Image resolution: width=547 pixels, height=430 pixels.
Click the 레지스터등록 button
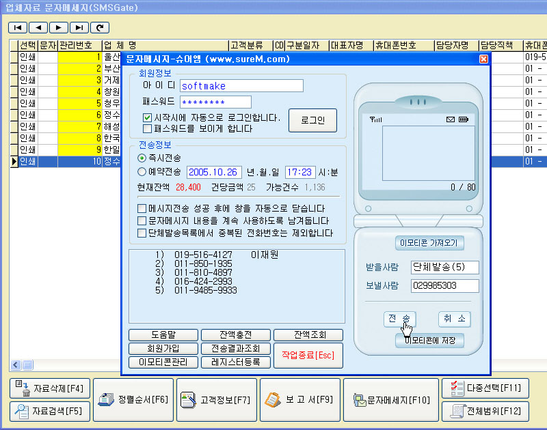pyautogui.click(x=235, y=362)
